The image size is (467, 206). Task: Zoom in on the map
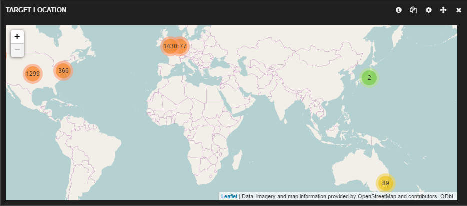tap(17, 37)
